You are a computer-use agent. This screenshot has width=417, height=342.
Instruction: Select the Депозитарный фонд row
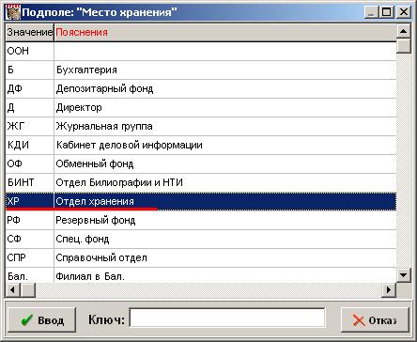click(x=201, y=88)
